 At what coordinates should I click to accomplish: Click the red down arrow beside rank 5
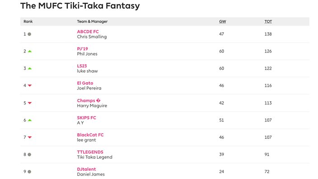click(x=30, y=103)
